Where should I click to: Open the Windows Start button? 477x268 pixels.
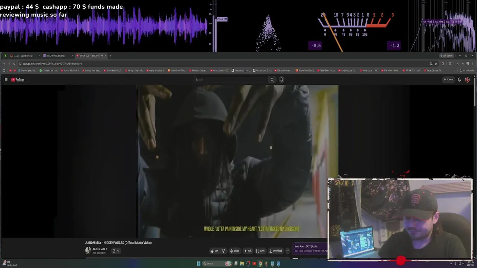[199, 264]
